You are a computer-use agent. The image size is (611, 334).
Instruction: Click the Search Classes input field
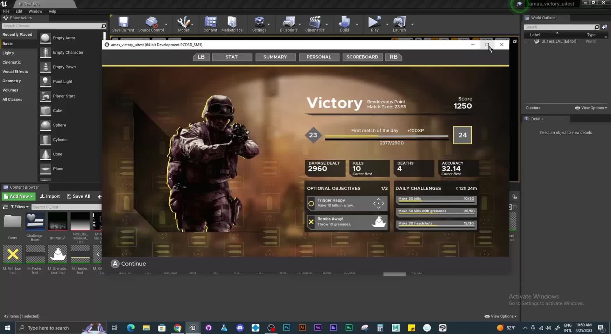[x=51, y=26]
